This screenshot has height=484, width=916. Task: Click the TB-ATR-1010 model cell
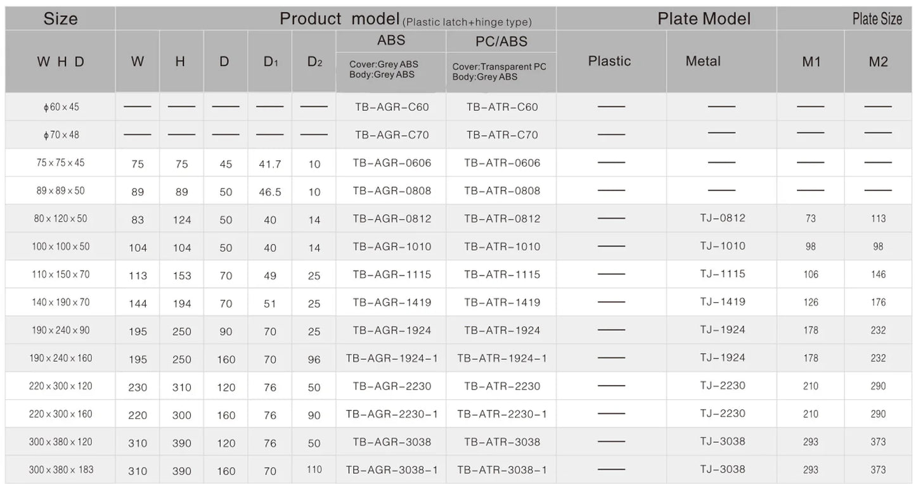click(502, 246)
